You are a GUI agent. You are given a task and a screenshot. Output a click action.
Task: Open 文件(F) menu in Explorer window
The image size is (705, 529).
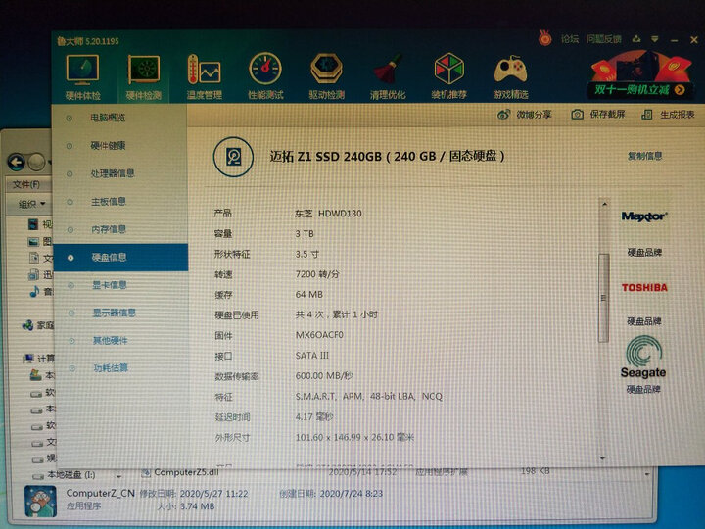pyautogui.click(x=26, y=185)
